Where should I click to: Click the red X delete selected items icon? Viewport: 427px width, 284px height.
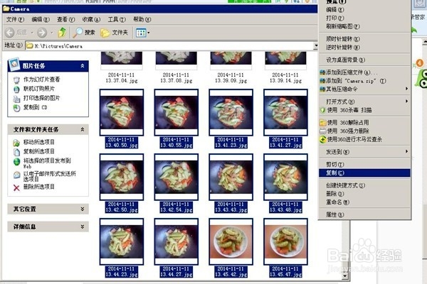coord(16,187)
